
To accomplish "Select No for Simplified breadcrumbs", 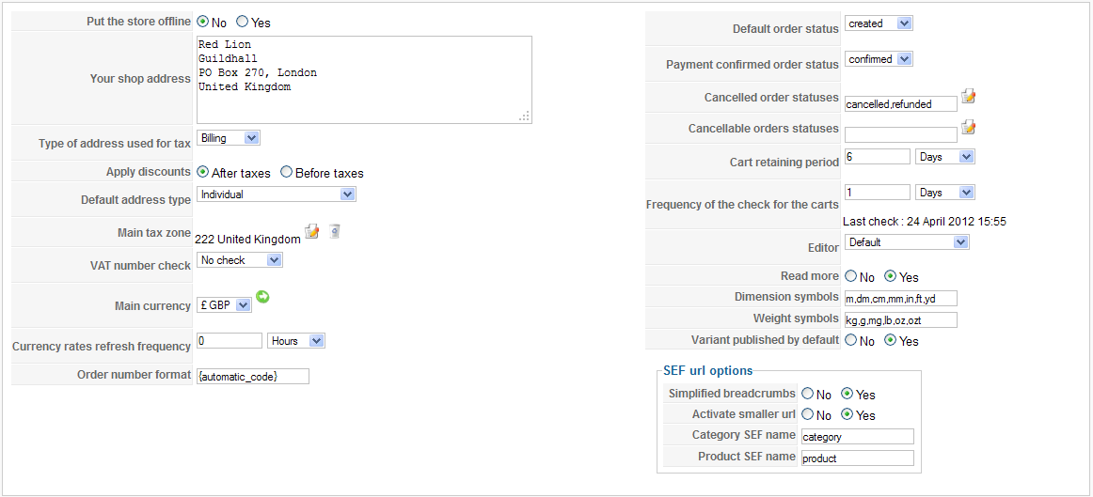I will click(x=807, y=394).
